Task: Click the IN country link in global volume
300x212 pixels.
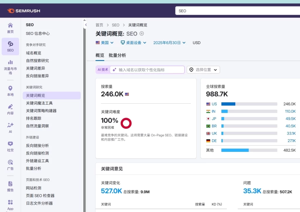Action: click(214, 111)
